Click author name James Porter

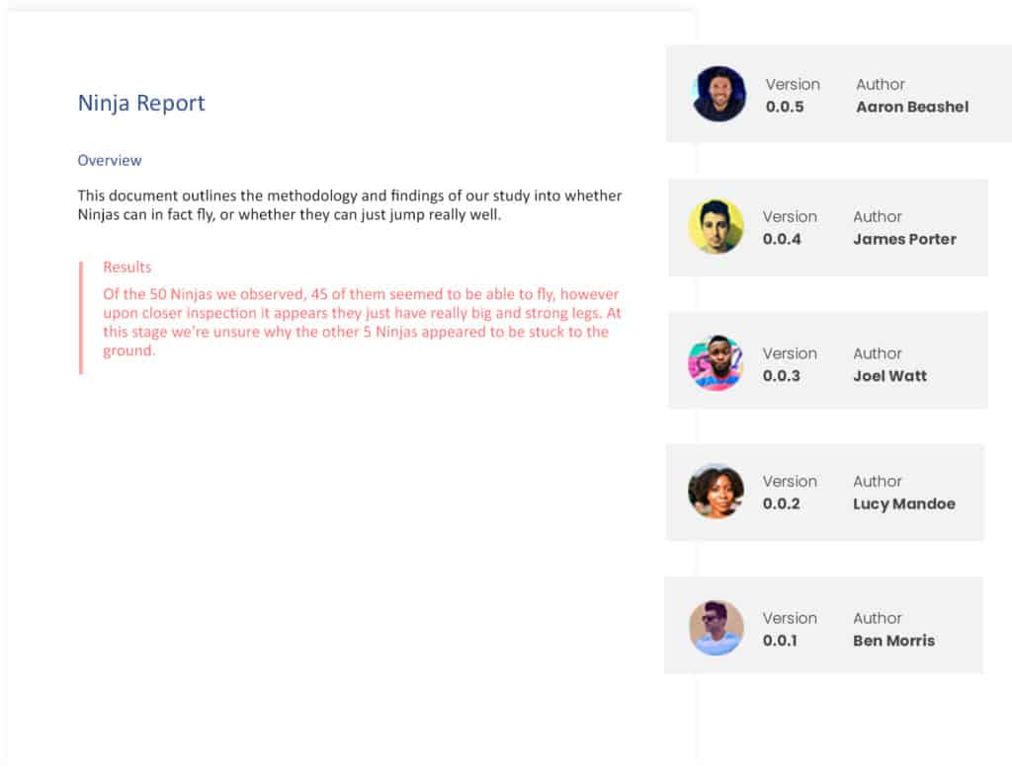point(904,239)
